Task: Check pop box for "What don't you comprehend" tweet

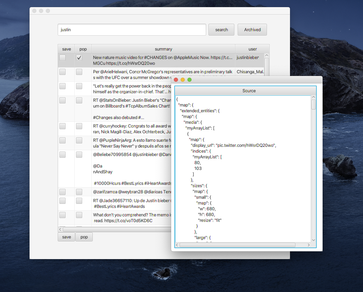Action: pos(79,215)
